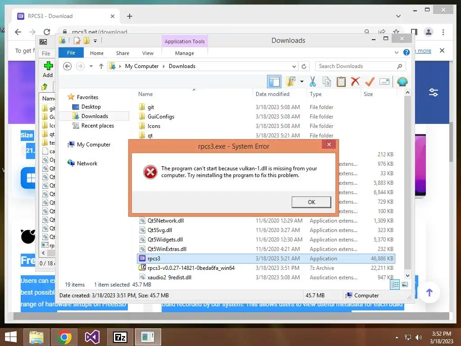Screen dimensions: 461x346
Task: Expand the ribbon with the chevron
Action: pyautogui.click(x=397, y=52)
